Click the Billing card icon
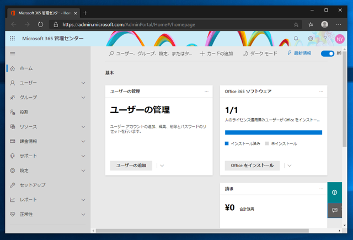 [13, 141]
